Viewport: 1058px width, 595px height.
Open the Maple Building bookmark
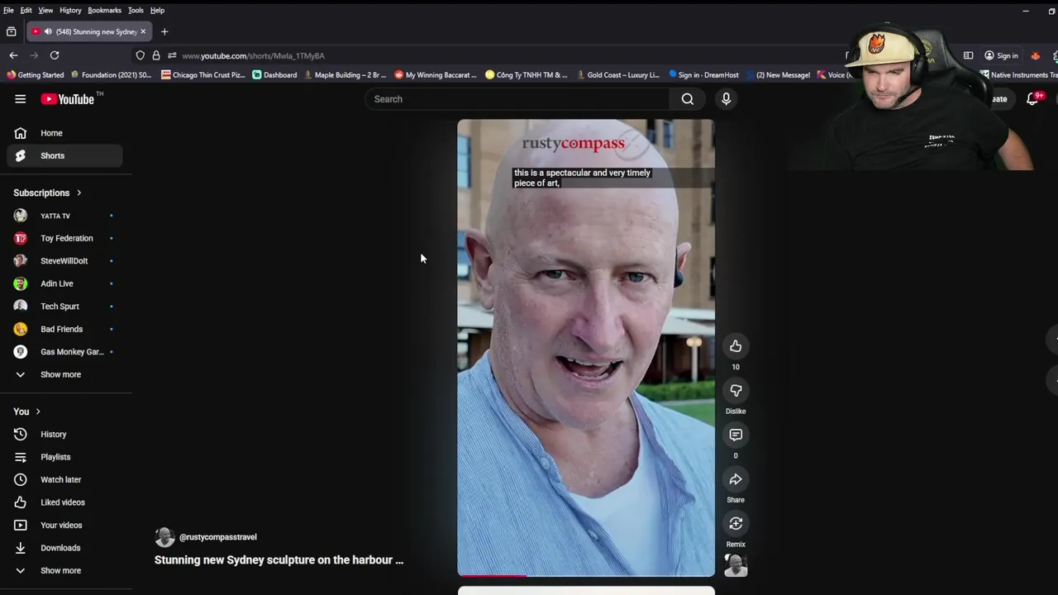pos(345,75)
